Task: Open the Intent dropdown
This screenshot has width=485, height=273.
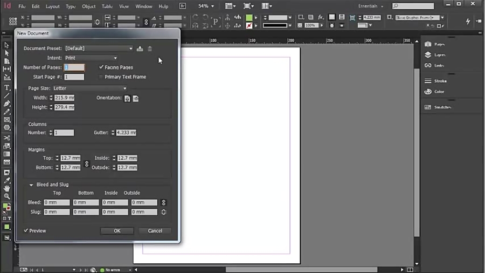Action: tap(91, 58)
